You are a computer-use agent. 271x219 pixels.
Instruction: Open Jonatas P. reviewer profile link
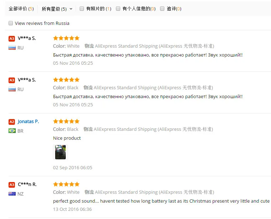pyautogui.click(x=28, y=121)
